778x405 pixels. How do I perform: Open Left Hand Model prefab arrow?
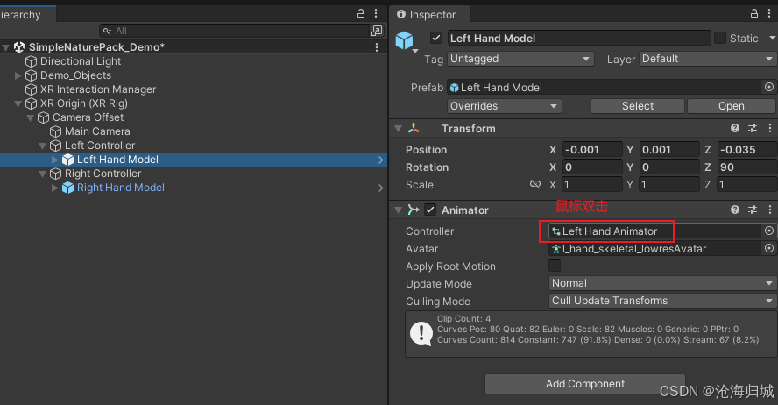[380, 160]
